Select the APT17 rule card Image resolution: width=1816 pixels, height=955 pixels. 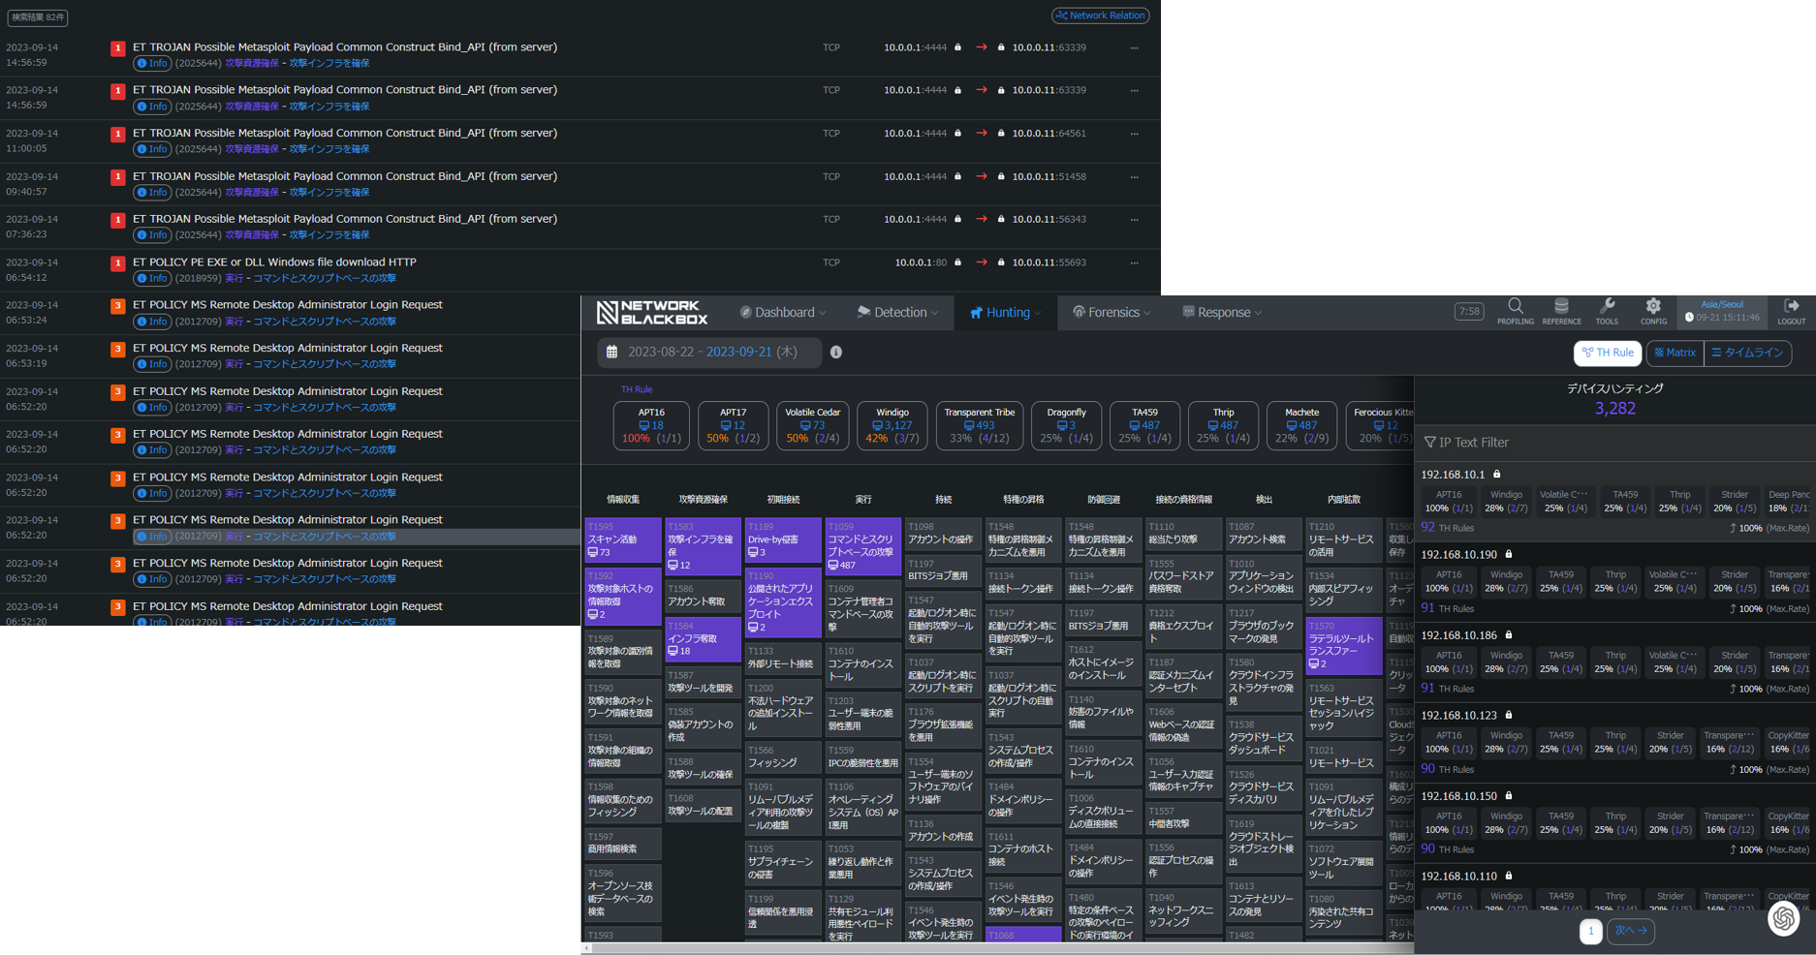click(x=733, y=425)
